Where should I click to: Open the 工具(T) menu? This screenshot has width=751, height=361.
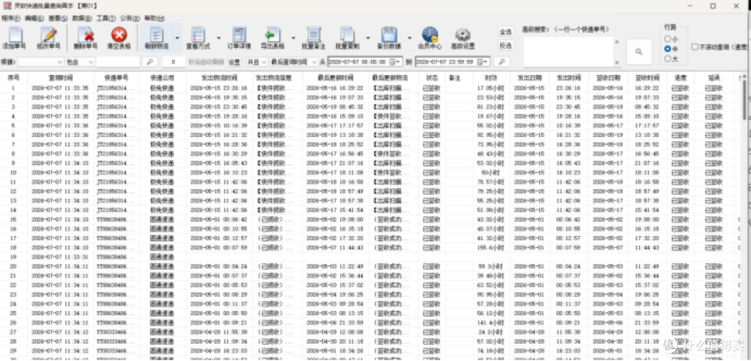tap(106, 18)
